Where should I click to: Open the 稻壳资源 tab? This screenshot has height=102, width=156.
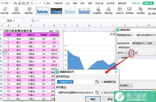(x=122, y=3)
